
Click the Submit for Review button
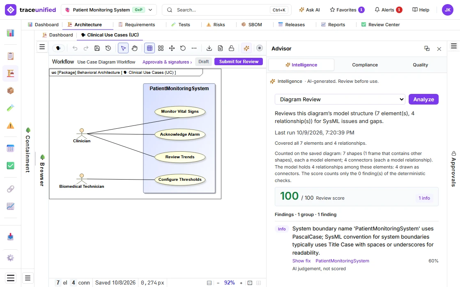pos(239,61)
